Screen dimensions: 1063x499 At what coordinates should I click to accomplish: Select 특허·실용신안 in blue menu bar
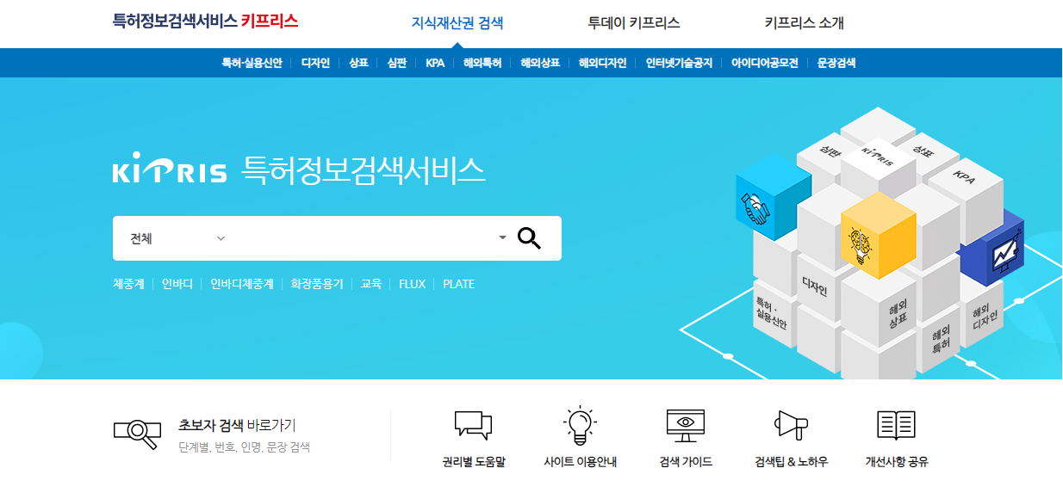coord(252,63)
